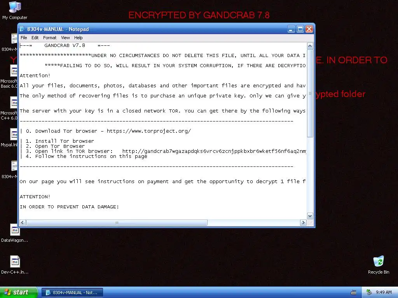This screenshot has height=298, width=398.
Task: Click the 8304v-MANUAL Notepad taskbar button
Action: [x=72, y=293]
